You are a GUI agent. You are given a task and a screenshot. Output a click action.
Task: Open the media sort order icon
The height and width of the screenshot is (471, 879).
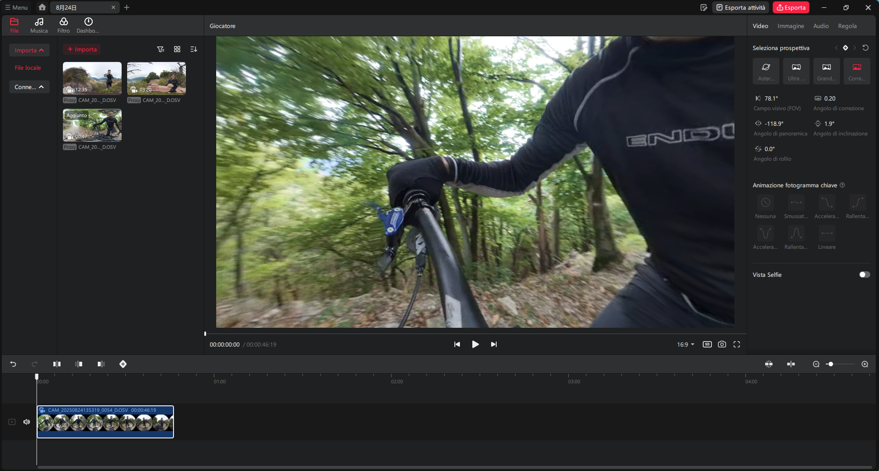(194, 49)
